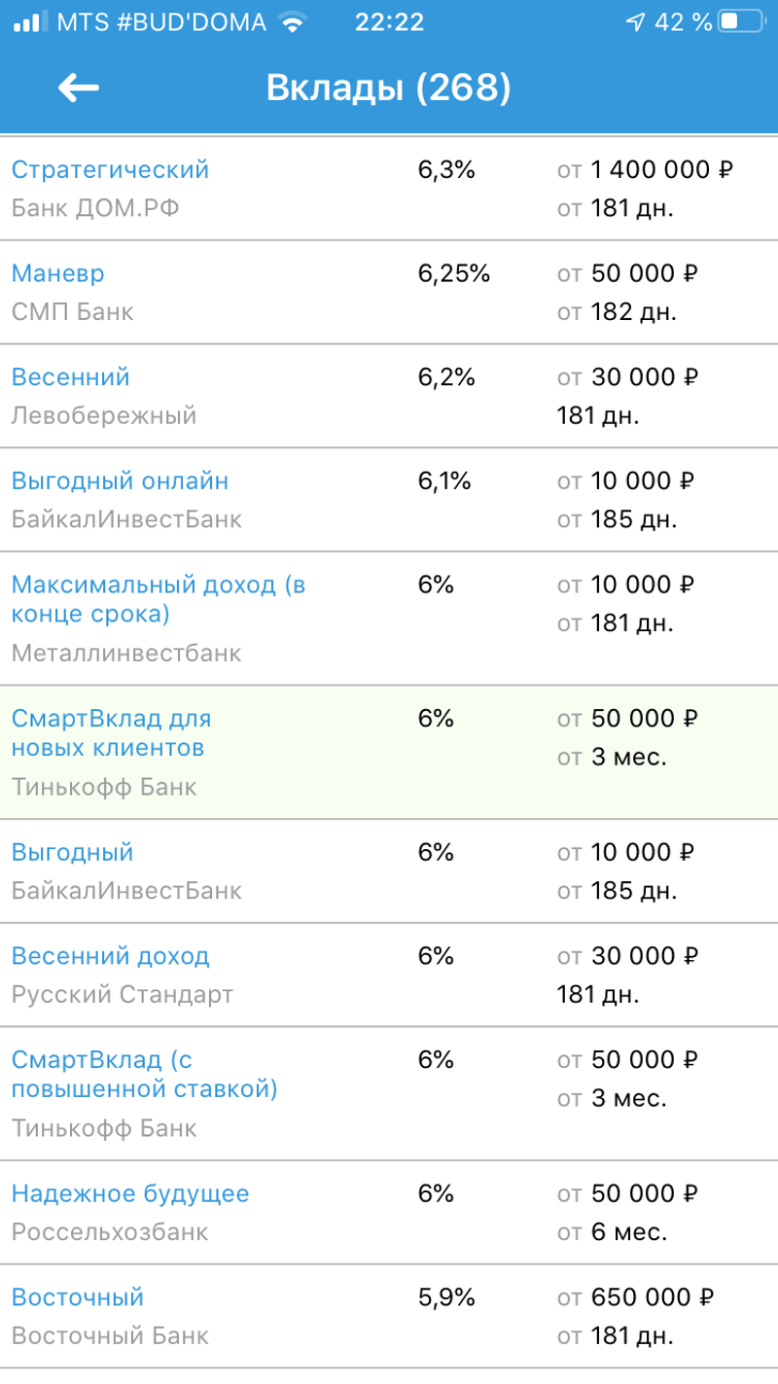Open the Маневр deposit from СМП Банк

pyautogui.click(x=58, y=273)
